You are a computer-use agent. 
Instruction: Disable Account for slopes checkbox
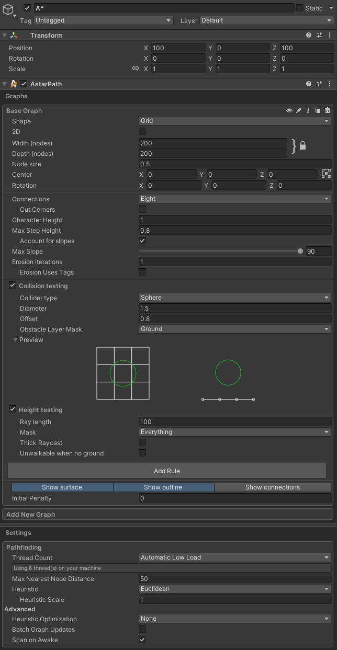[142, 241]
